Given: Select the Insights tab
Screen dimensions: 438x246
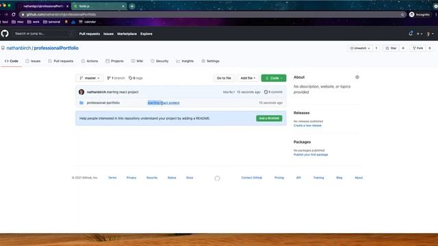Looking at the screenshot, I should 185,61.
